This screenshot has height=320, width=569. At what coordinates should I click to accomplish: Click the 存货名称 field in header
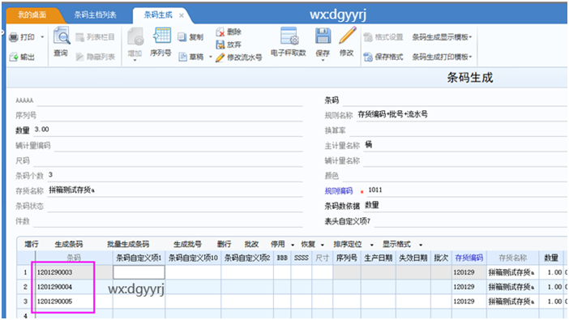pyautogui.click(x=175, y=190)
